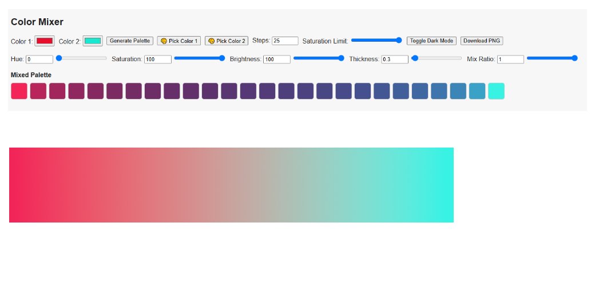Click the Saturation Limit label

tap(325, 41)
